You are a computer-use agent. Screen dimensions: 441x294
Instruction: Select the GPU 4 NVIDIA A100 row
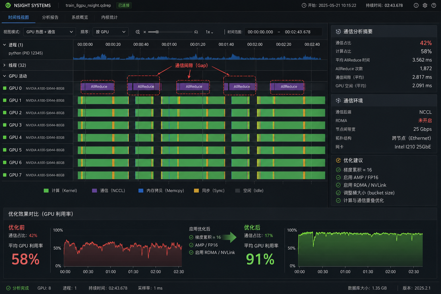[37, 137]
